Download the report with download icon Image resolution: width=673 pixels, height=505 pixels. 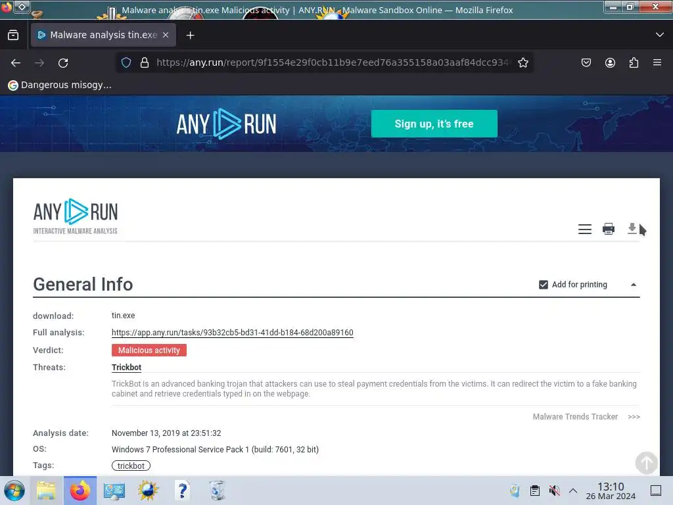coord(632,228)
